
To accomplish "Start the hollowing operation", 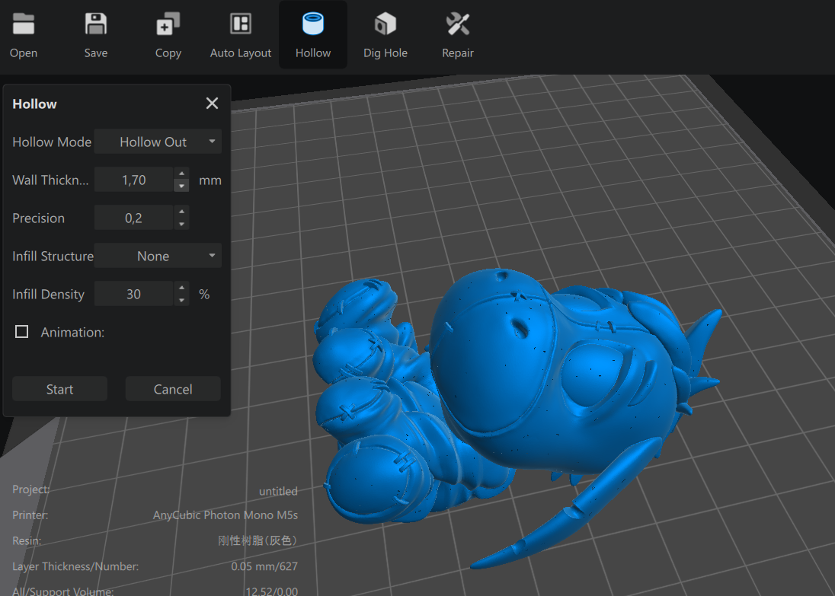I will (x=59, y=389).
